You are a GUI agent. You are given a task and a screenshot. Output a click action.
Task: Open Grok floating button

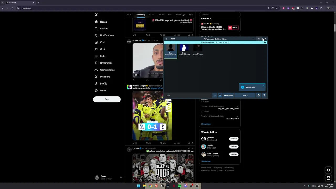coord(328,170)
